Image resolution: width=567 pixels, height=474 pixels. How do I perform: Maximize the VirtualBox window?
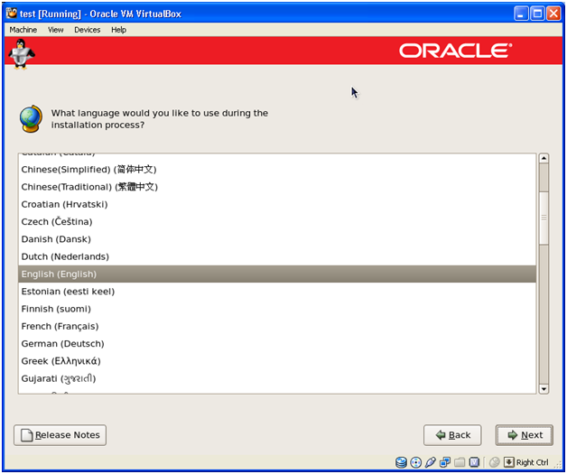pos(537,14)
